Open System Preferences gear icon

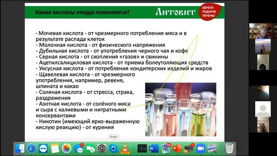(102, 148)
